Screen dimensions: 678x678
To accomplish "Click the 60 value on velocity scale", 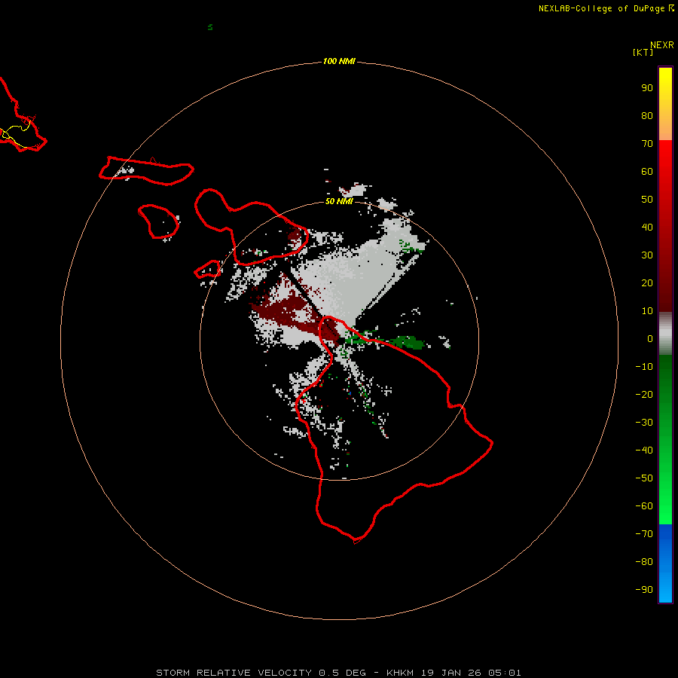I will [x=647, y=171].
